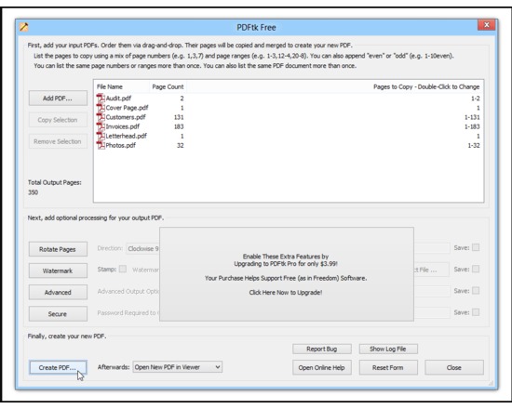512x409 pixels.
Task: Enable the Stamp checkbox
Action: [123, 269]
